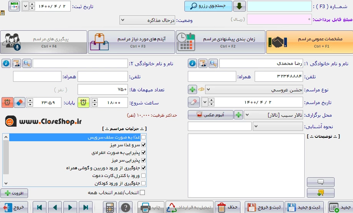Click the reservation number F3 input field
Image resolution: width=353 pixels, height=213 pixels.
tap(279, 6)
